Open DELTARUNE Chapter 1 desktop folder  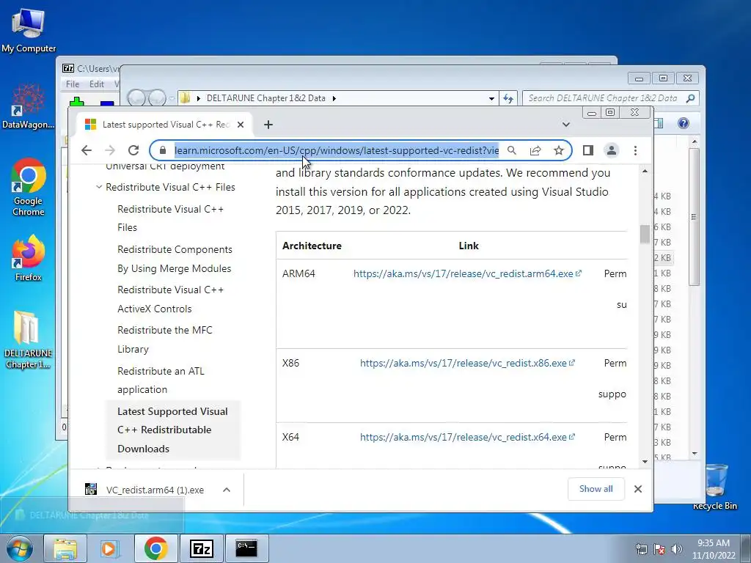29,340
